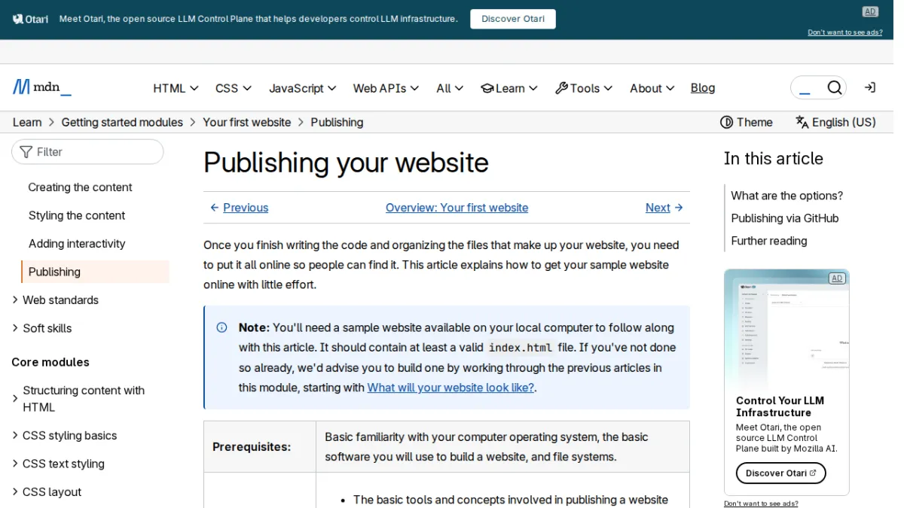Select Publishing in the sidebar
The height and width of the screenshot is (508, 904).
(96, 272)
